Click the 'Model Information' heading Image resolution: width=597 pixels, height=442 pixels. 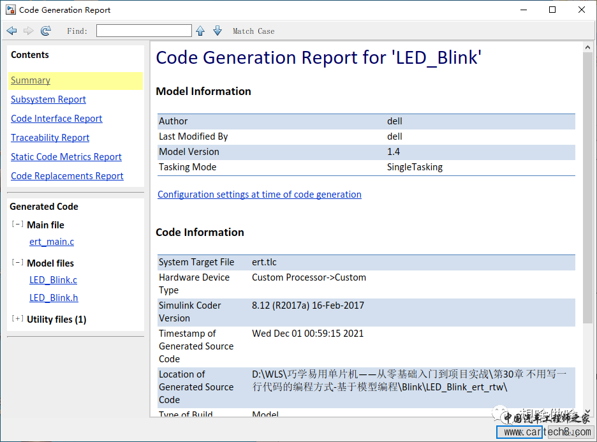click(203, 91)
